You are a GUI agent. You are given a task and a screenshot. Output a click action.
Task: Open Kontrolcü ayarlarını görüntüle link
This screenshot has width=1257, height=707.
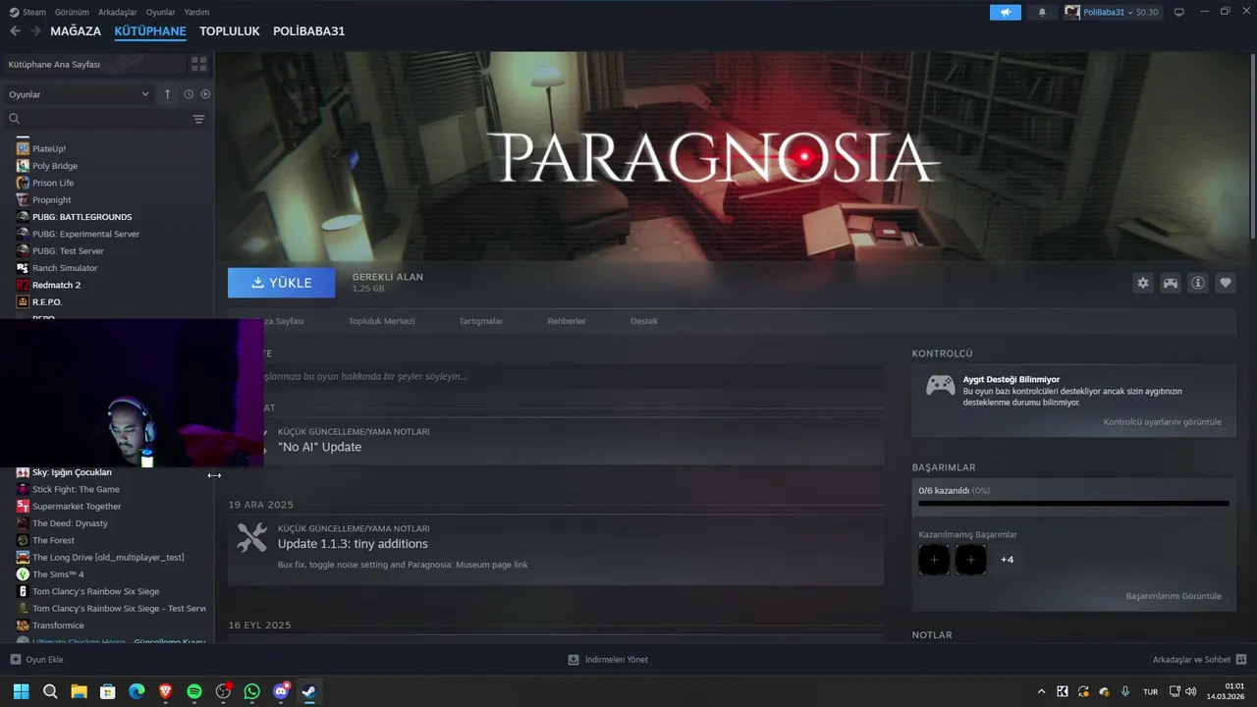click(x=1163, y=422)
